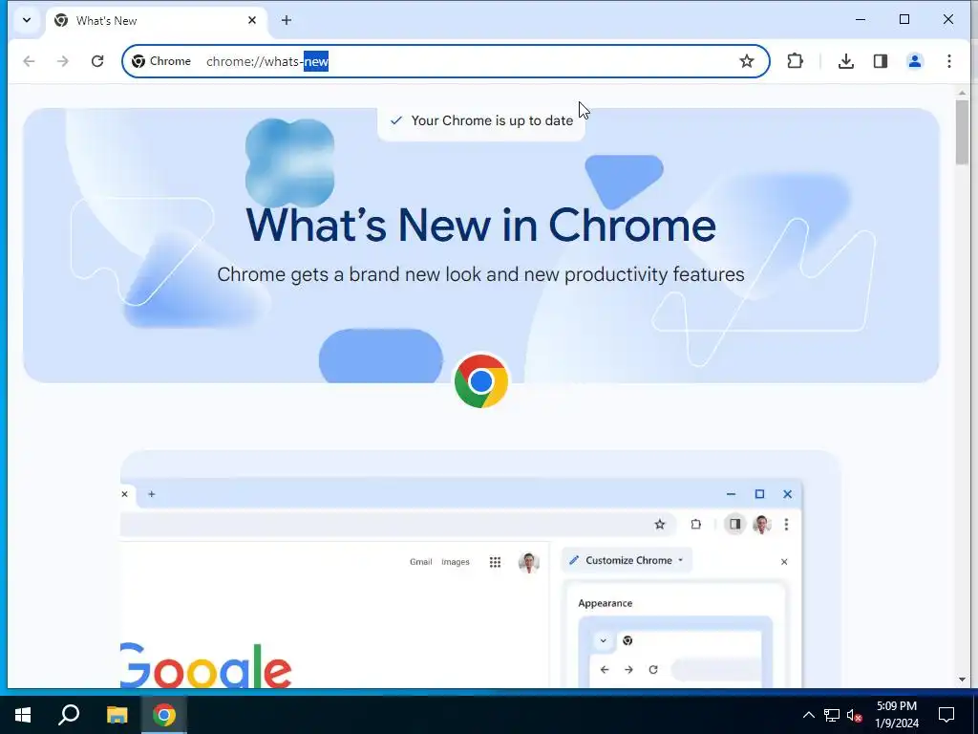Show hidden system tray icons

[x=808, y=715]
